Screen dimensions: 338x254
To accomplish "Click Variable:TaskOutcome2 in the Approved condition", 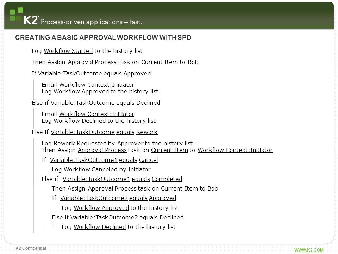I will coord(94,198).
